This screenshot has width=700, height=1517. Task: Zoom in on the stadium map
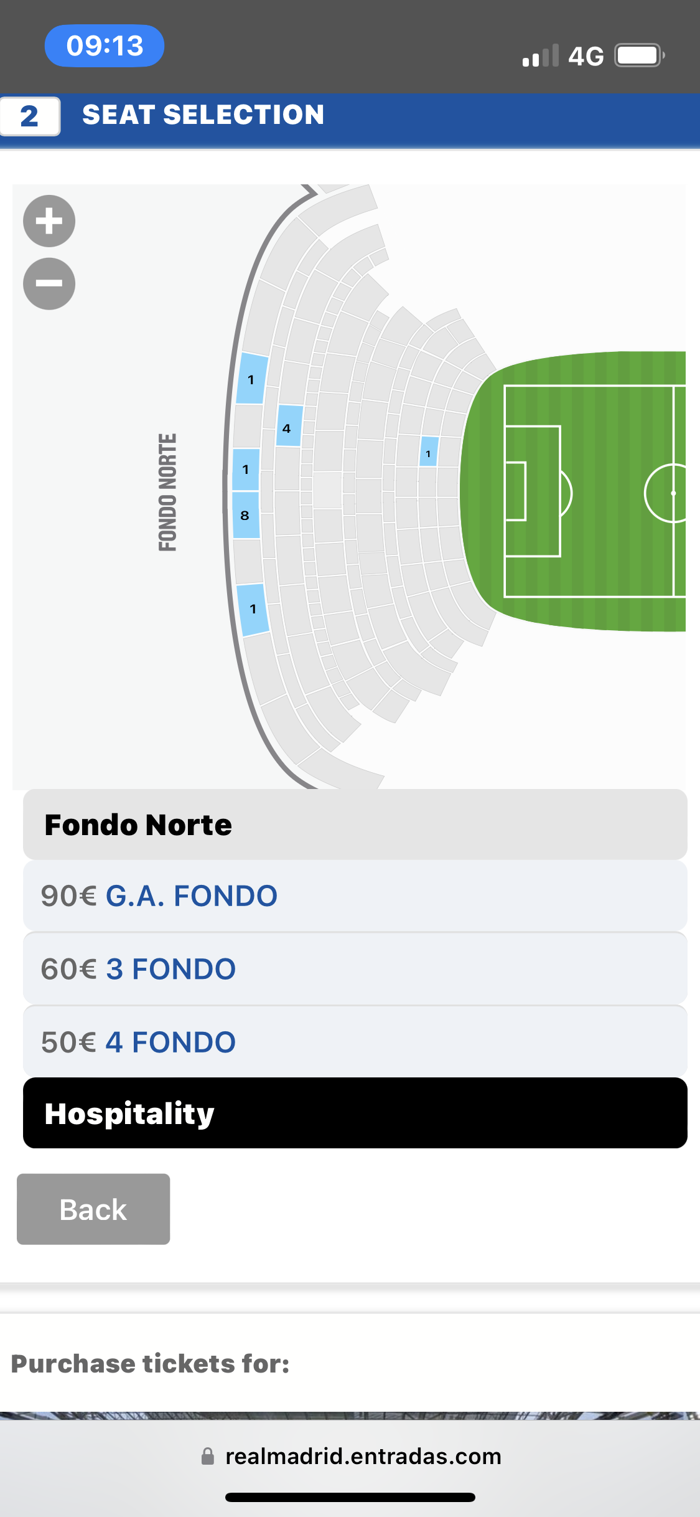point(49,221)
